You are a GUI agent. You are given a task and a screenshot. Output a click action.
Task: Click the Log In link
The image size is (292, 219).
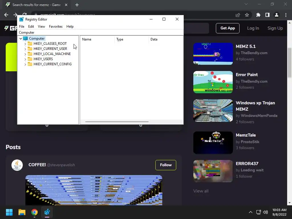point(253,28)
